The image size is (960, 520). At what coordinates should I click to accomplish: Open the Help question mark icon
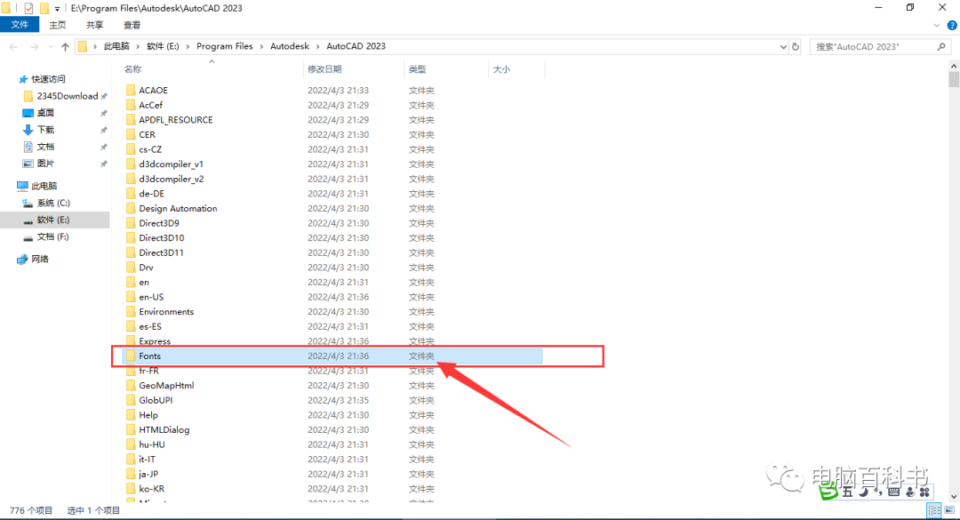[952, 25]
